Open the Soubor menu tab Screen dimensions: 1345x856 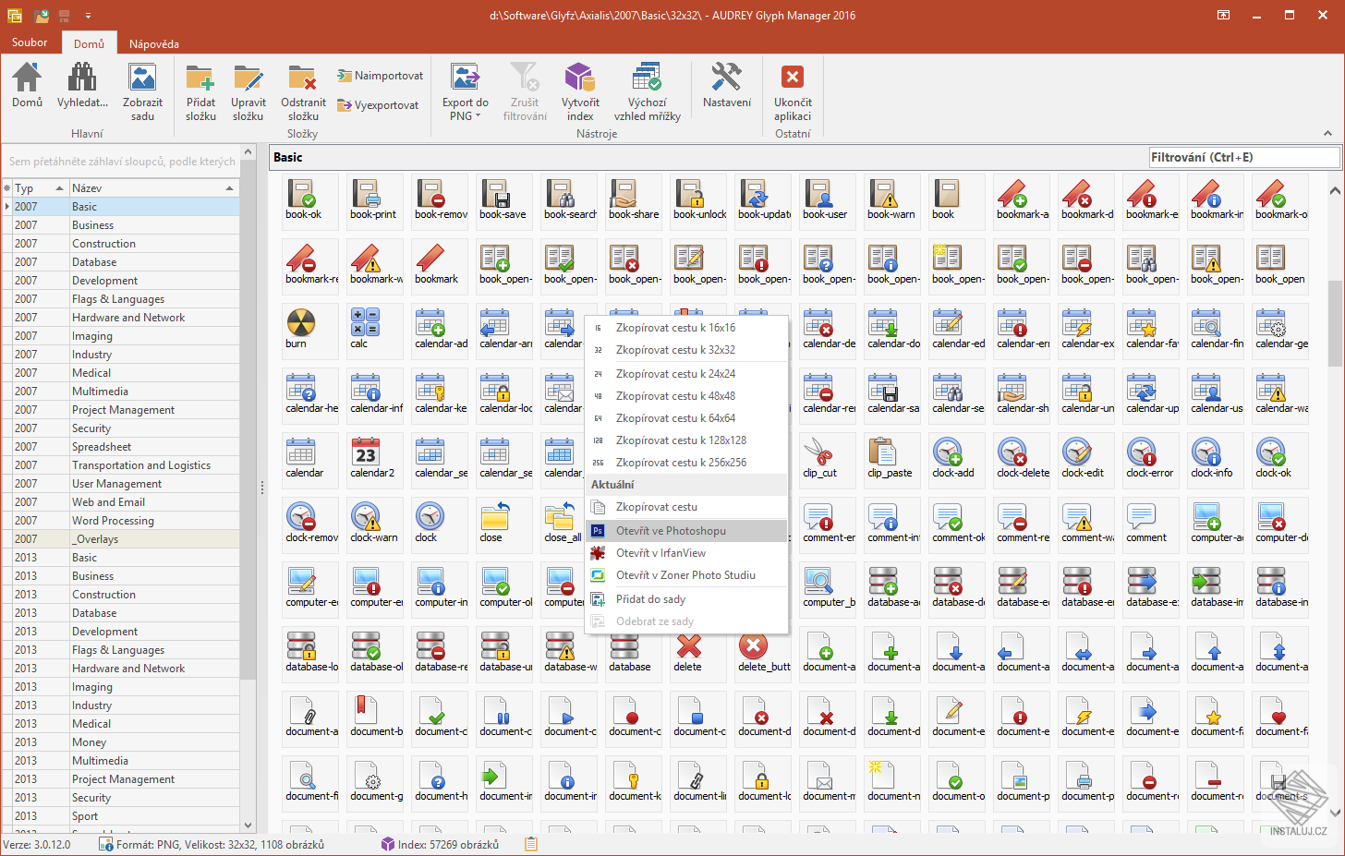pyautogui.click(x=30, y=42)
